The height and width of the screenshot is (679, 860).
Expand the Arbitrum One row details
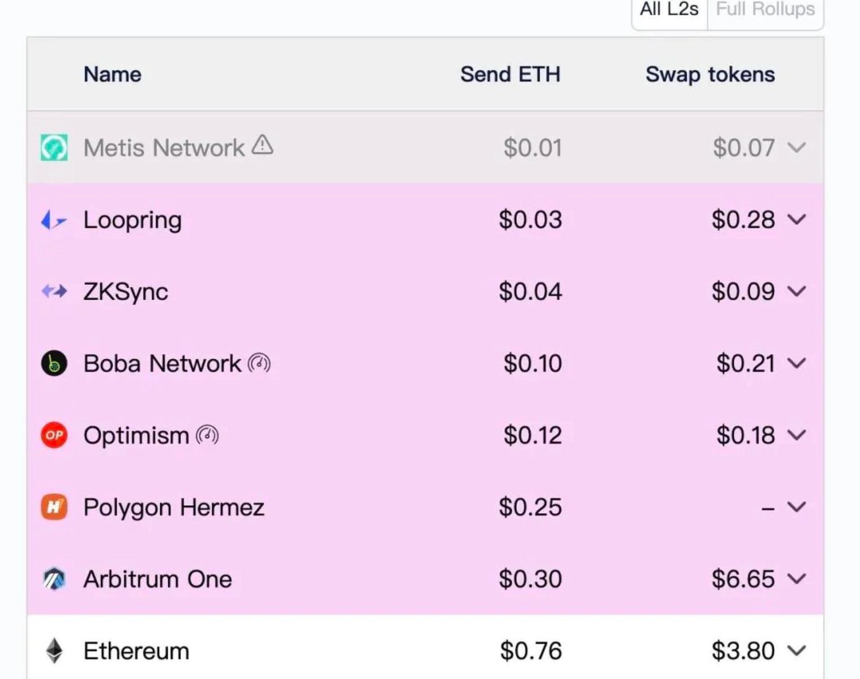coord(797,579)
